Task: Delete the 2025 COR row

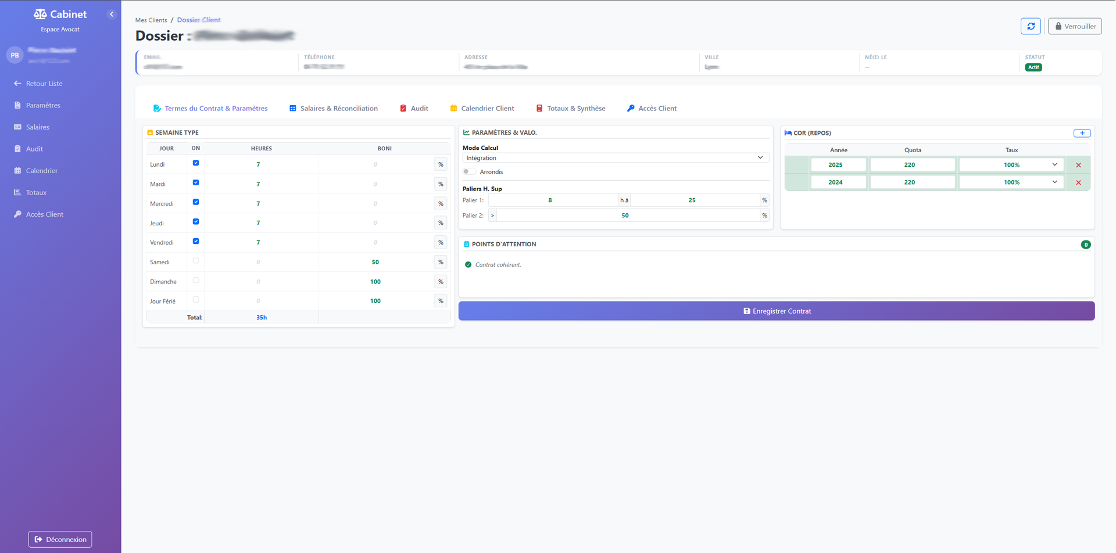Action: tap(1078, 165)
